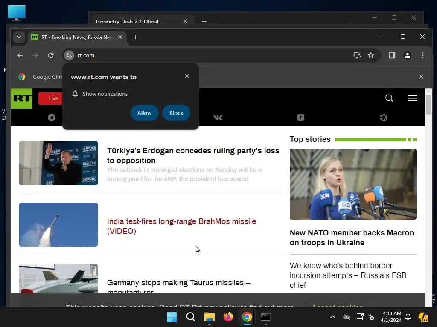Switch to Chrome via taskbar icon
The height and width of the screenshot is (327, 437).
click(x=247, y=317)
